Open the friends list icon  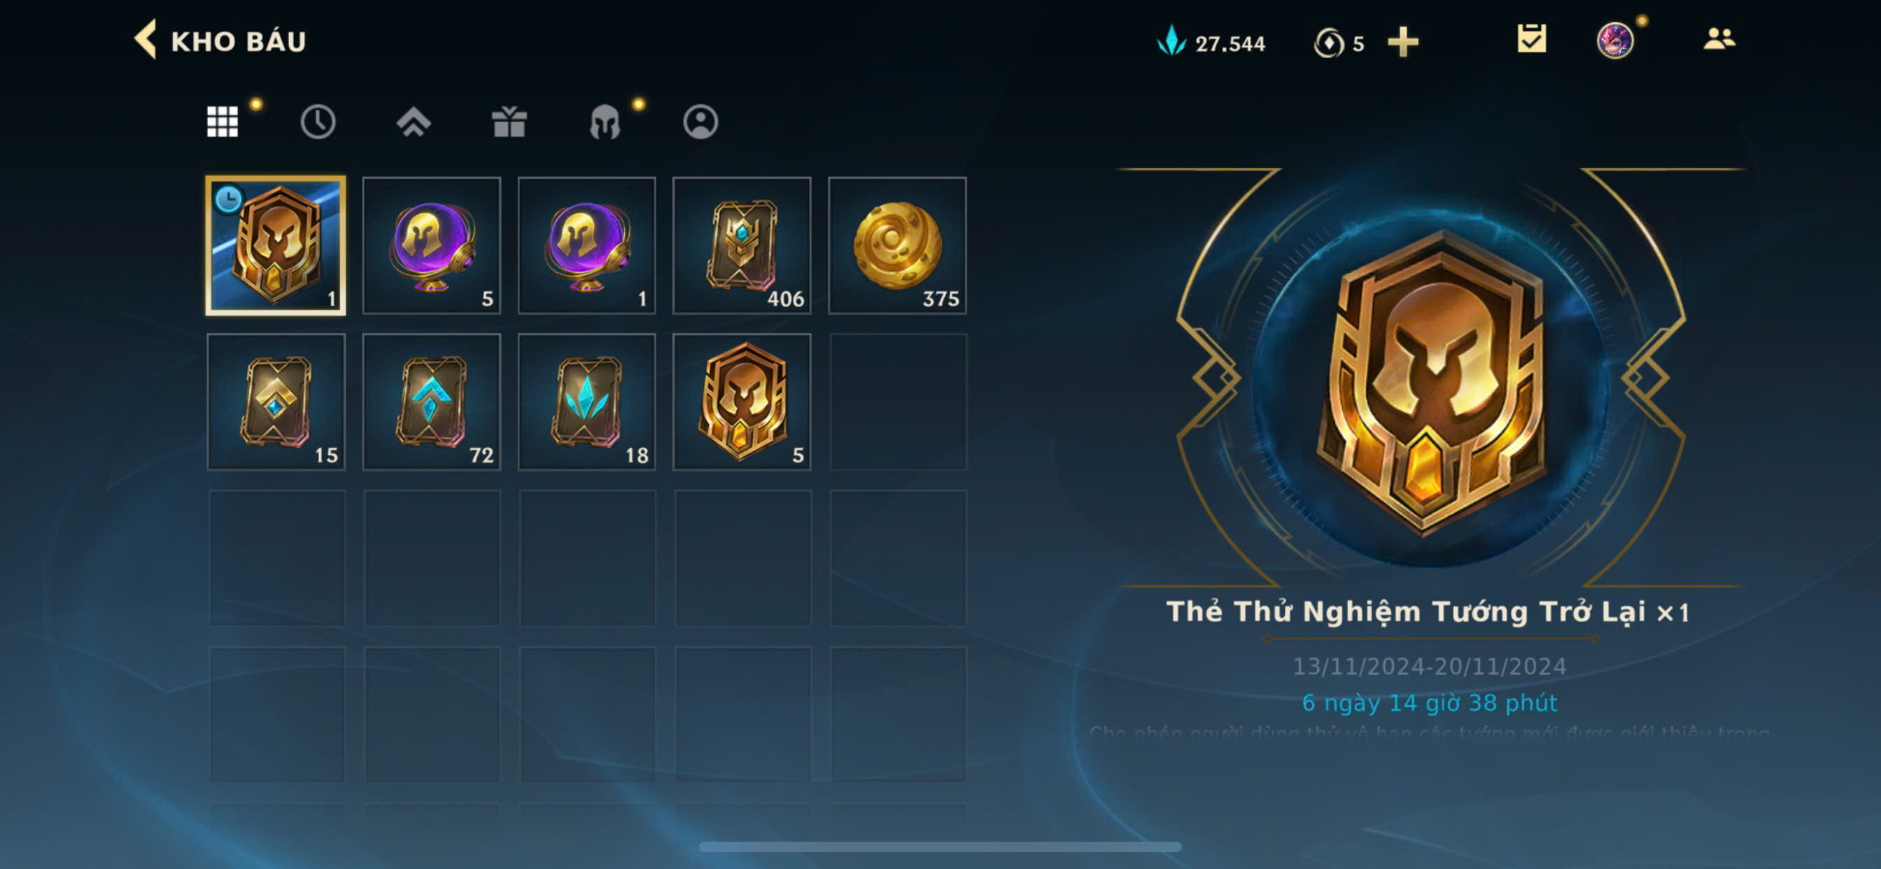pos(1719,39)
